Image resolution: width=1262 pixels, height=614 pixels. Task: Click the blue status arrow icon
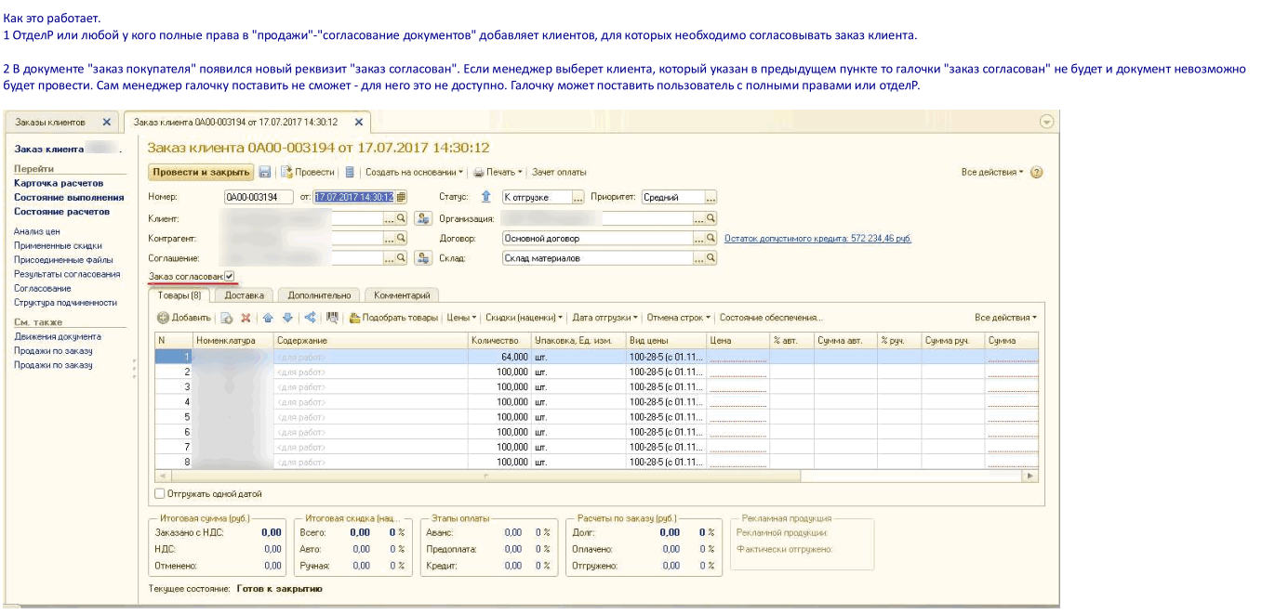[x=485, y=197]
